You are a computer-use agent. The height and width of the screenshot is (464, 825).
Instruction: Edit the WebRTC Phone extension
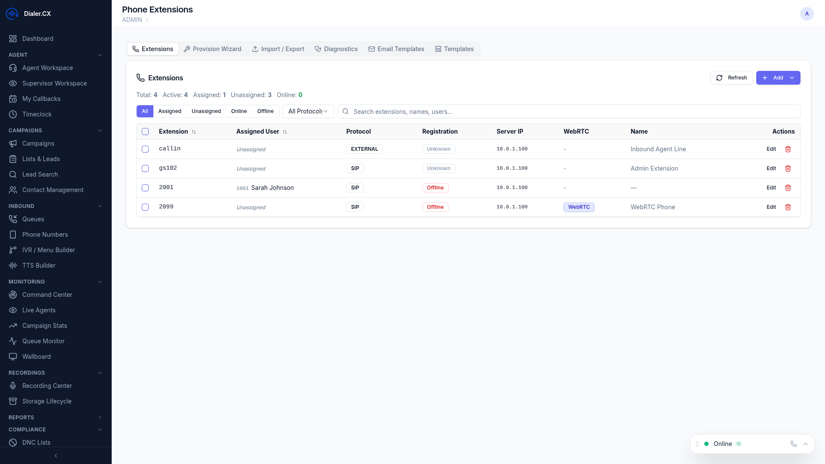771,207
